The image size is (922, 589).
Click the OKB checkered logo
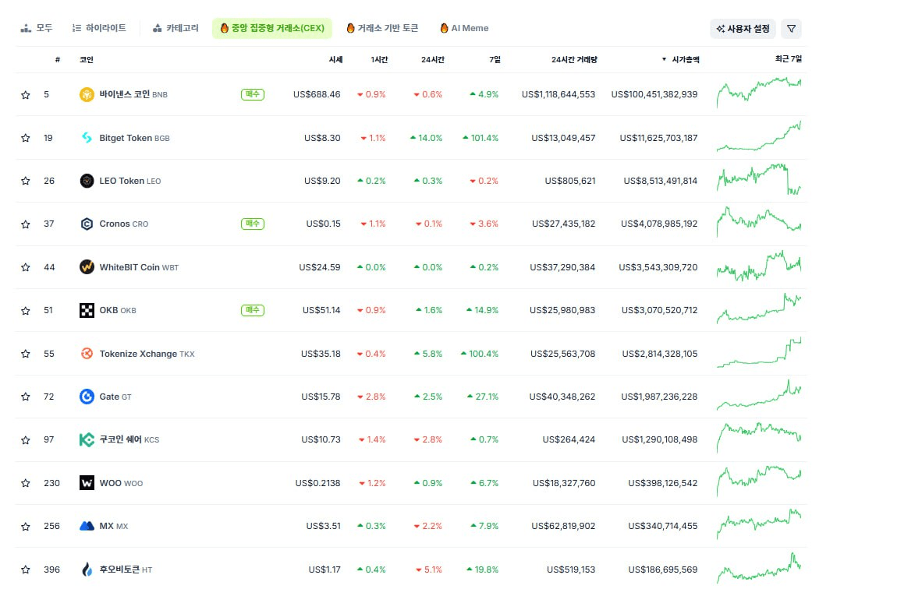[87, 310]
